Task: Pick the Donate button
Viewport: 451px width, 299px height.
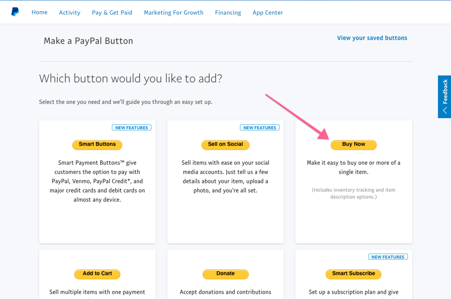Action: point(225,274)
